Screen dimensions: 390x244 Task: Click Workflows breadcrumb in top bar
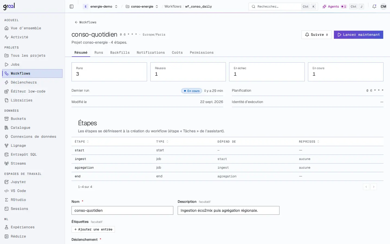point(173,7)
